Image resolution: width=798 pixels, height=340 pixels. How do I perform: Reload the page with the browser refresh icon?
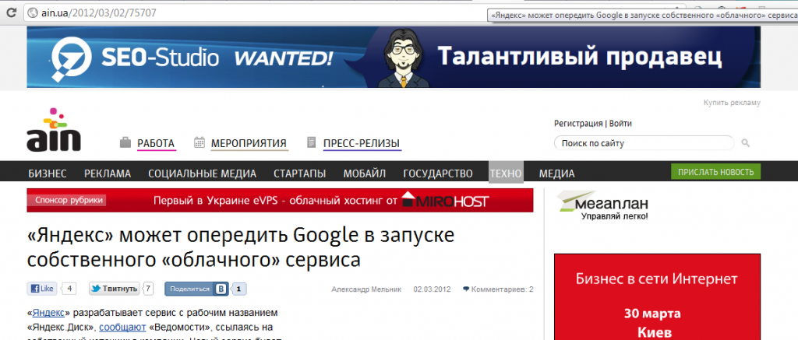coord(12,12)
